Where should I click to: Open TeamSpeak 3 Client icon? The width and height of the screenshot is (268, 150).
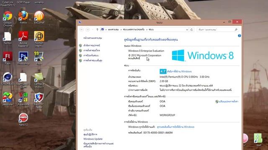pos(23,80)
